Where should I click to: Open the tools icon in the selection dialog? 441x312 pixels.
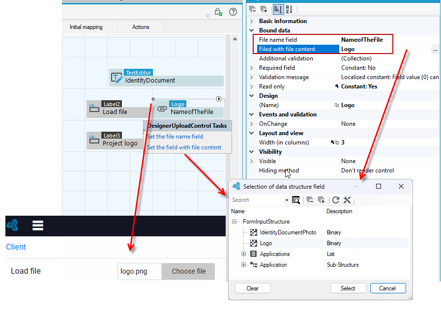347,200
